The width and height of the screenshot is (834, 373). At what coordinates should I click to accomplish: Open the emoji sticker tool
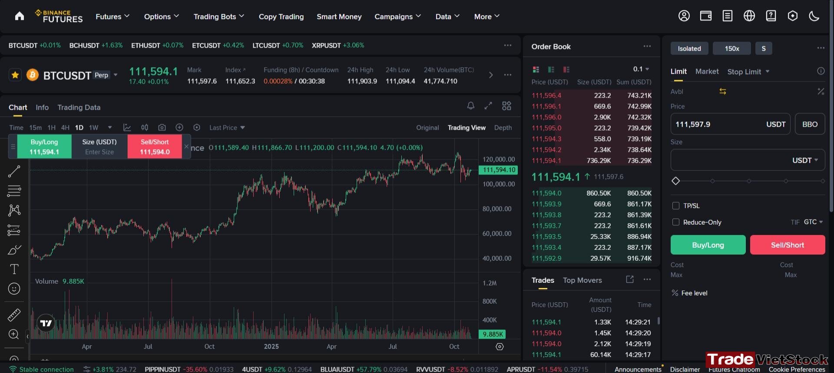[14, 289]
